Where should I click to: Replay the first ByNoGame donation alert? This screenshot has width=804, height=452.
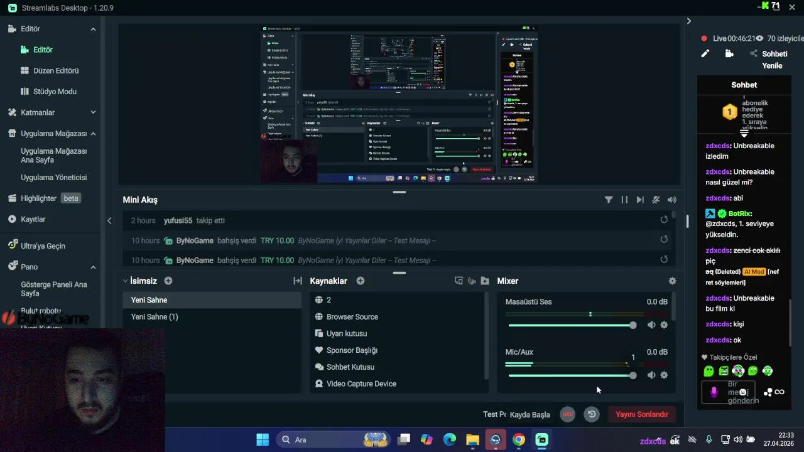664,239
